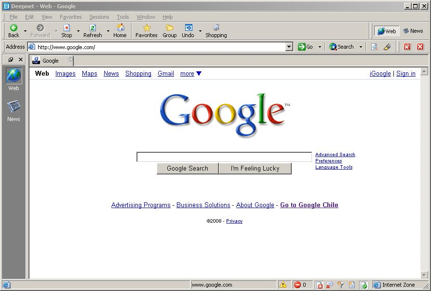Toggle News mode button in top-right toolbar
The width and height of the screenshot is (431, 291).
click(413, 31)
